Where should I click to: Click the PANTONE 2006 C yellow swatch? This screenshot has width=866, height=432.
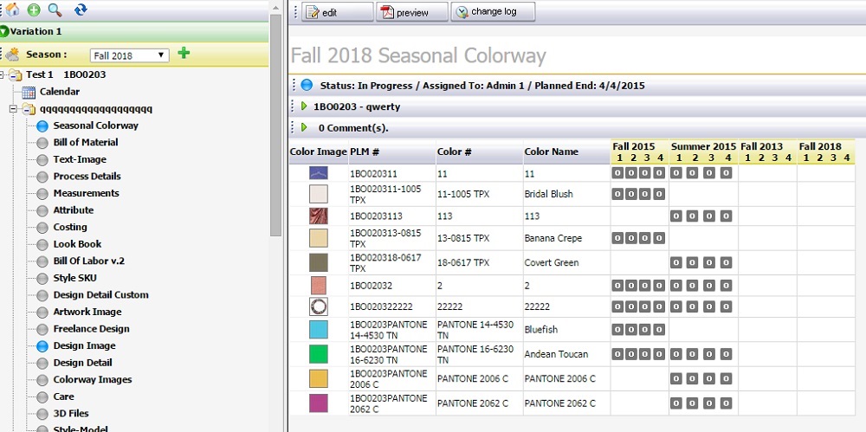point(319,378)
